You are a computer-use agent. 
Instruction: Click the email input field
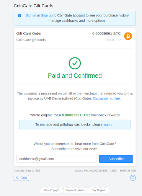[x=56, y=159]
